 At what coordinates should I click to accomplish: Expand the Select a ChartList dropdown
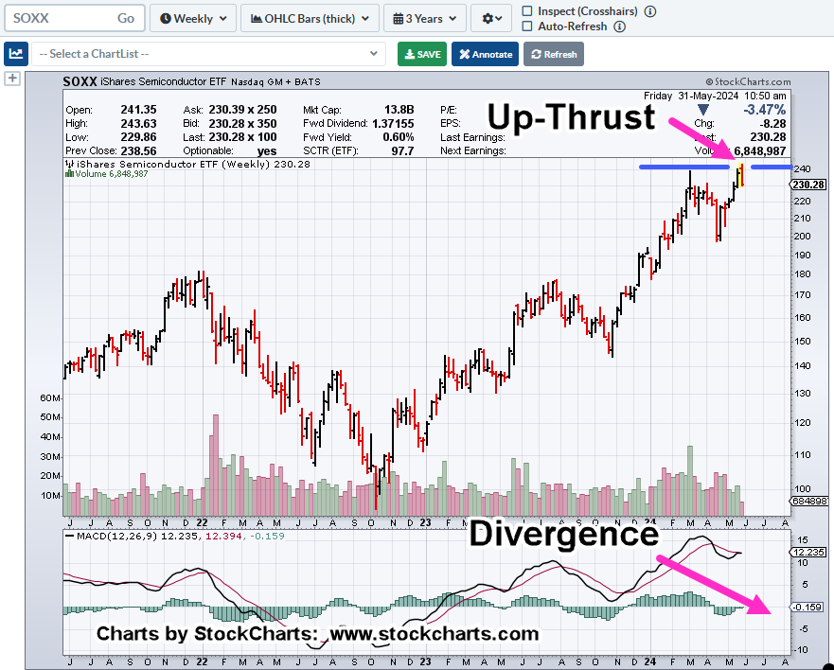coord(209,54)
